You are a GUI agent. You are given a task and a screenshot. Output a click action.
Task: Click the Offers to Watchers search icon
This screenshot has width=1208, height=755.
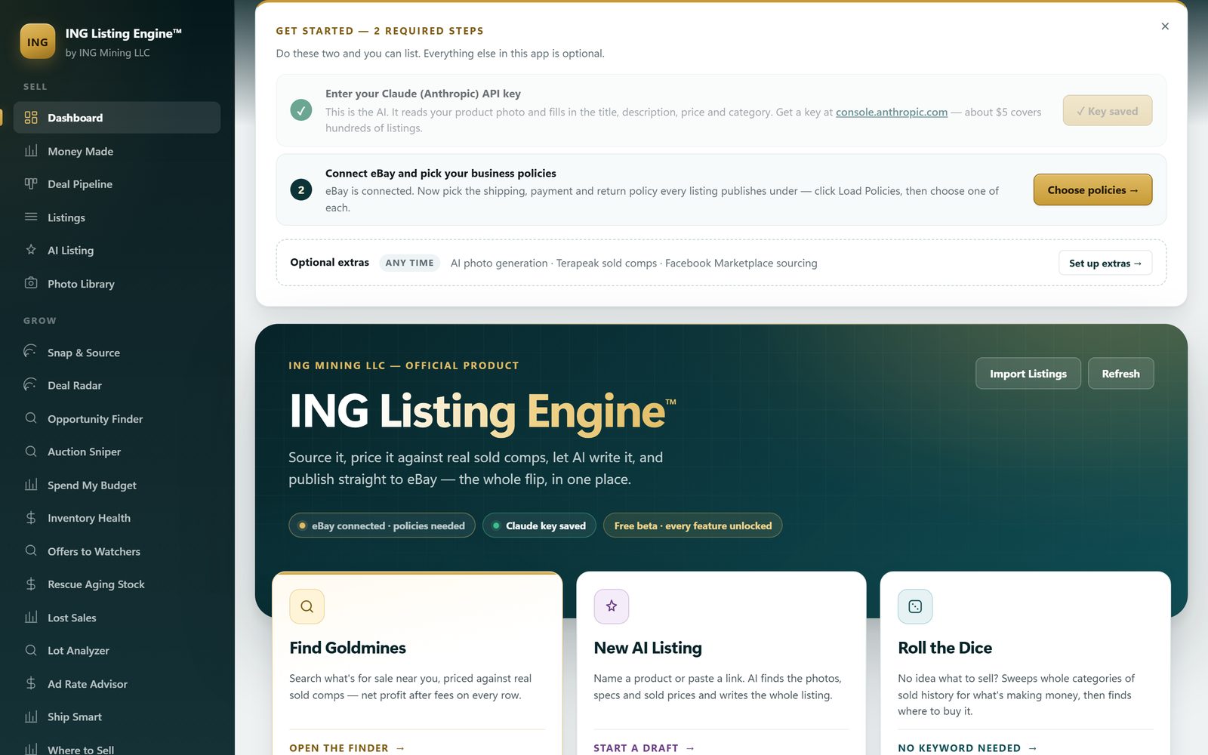(31, 551)
